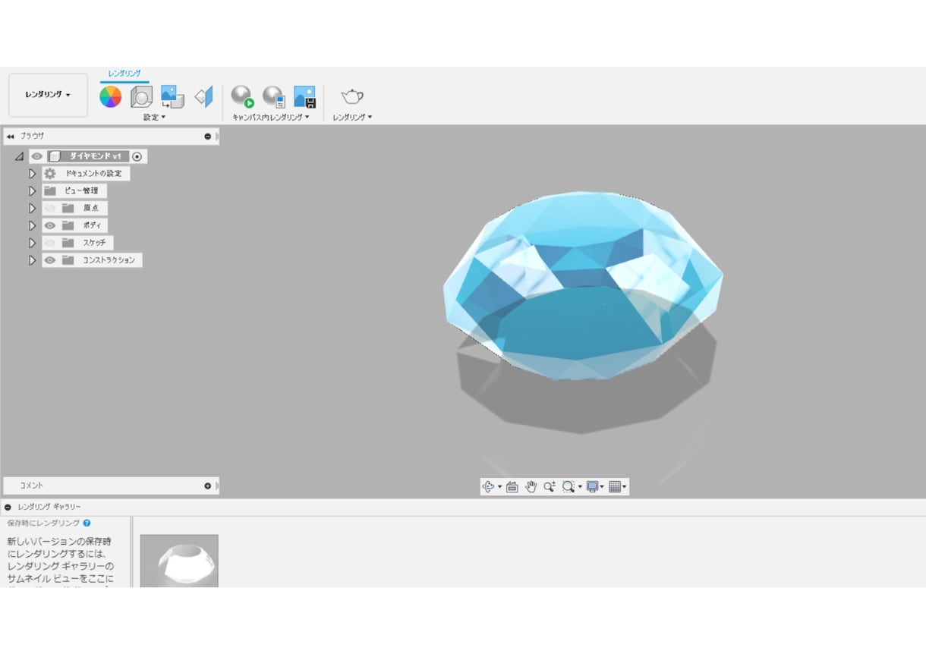Hide the コンストラクション folder

click(x=50, y=260)
